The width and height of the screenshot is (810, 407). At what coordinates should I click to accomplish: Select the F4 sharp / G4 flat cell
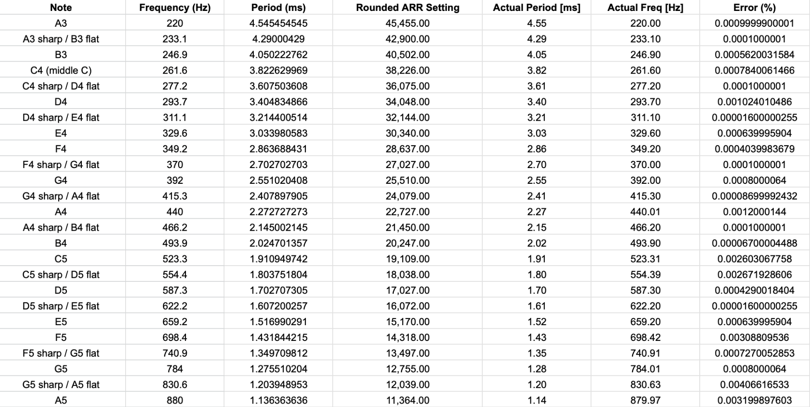(61, 165)
